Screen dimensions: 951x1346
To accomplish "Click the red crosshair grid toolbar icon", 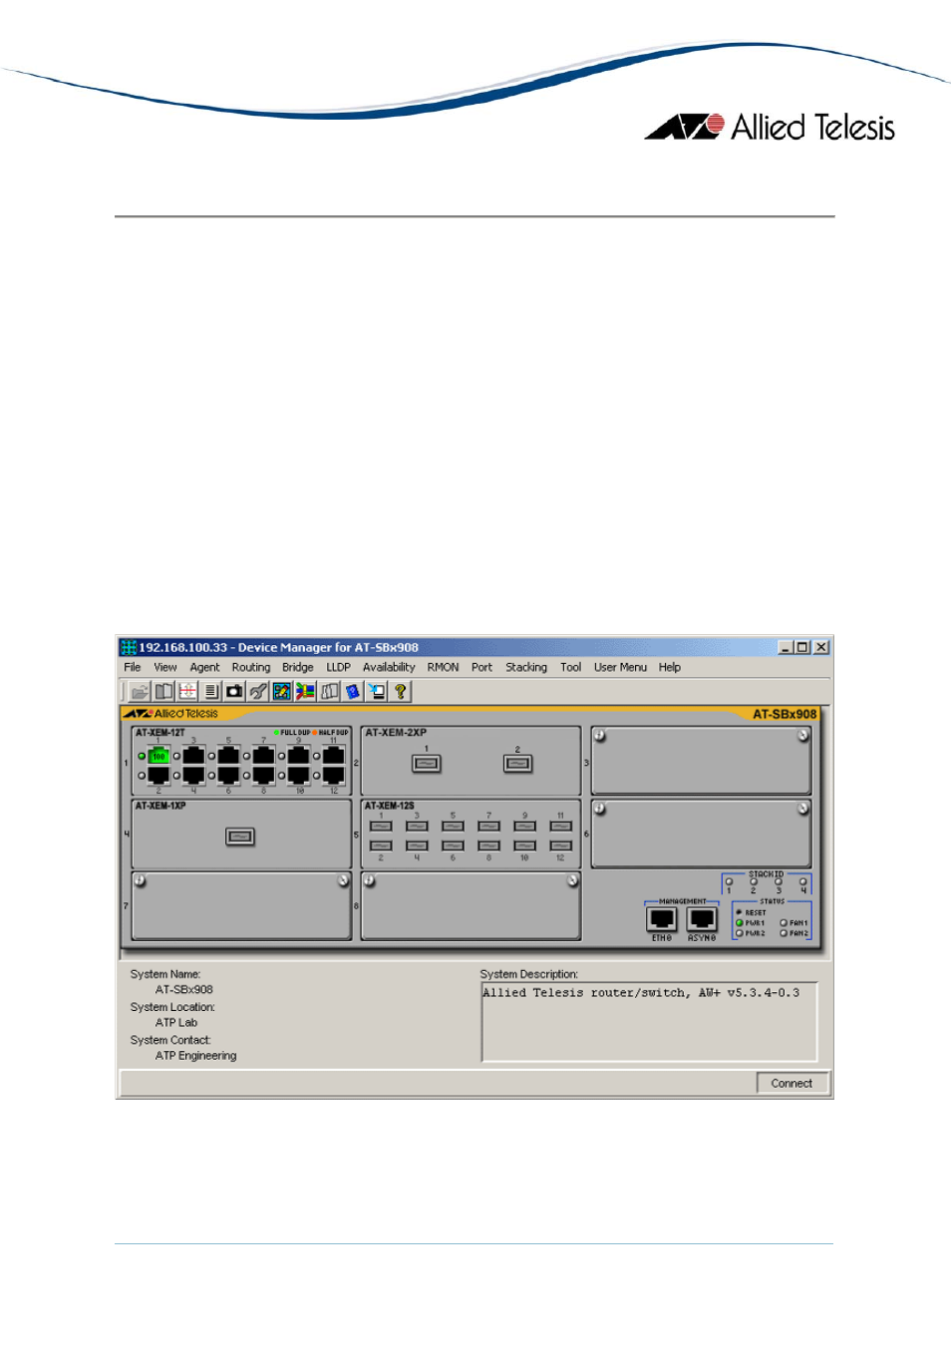I will (x=187, y=691).
